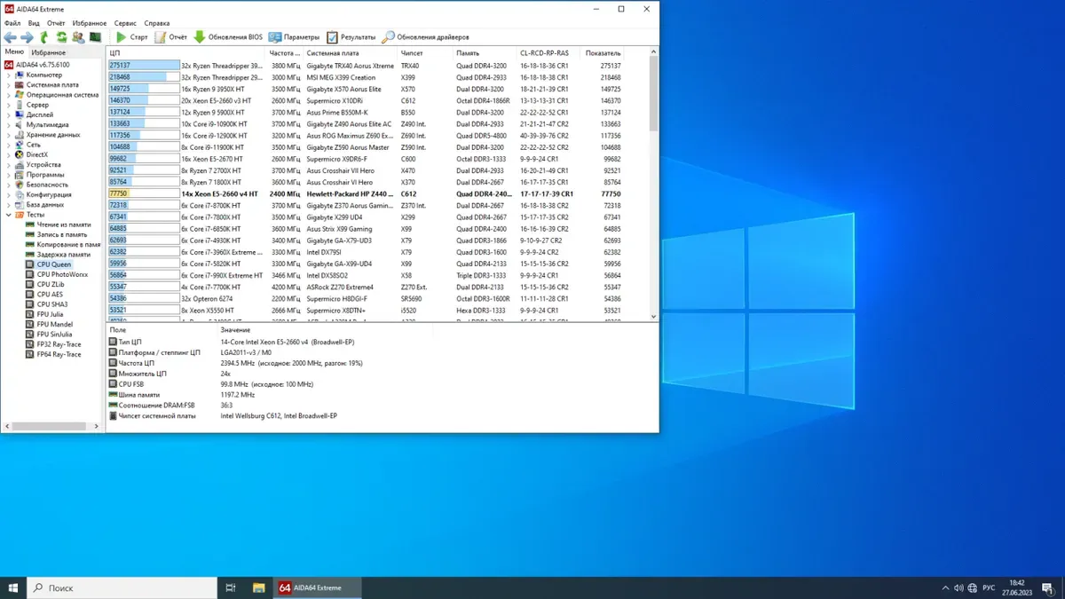Open BIOS updates via green download arrow
Screen dimensions: 1065x599
200,37
